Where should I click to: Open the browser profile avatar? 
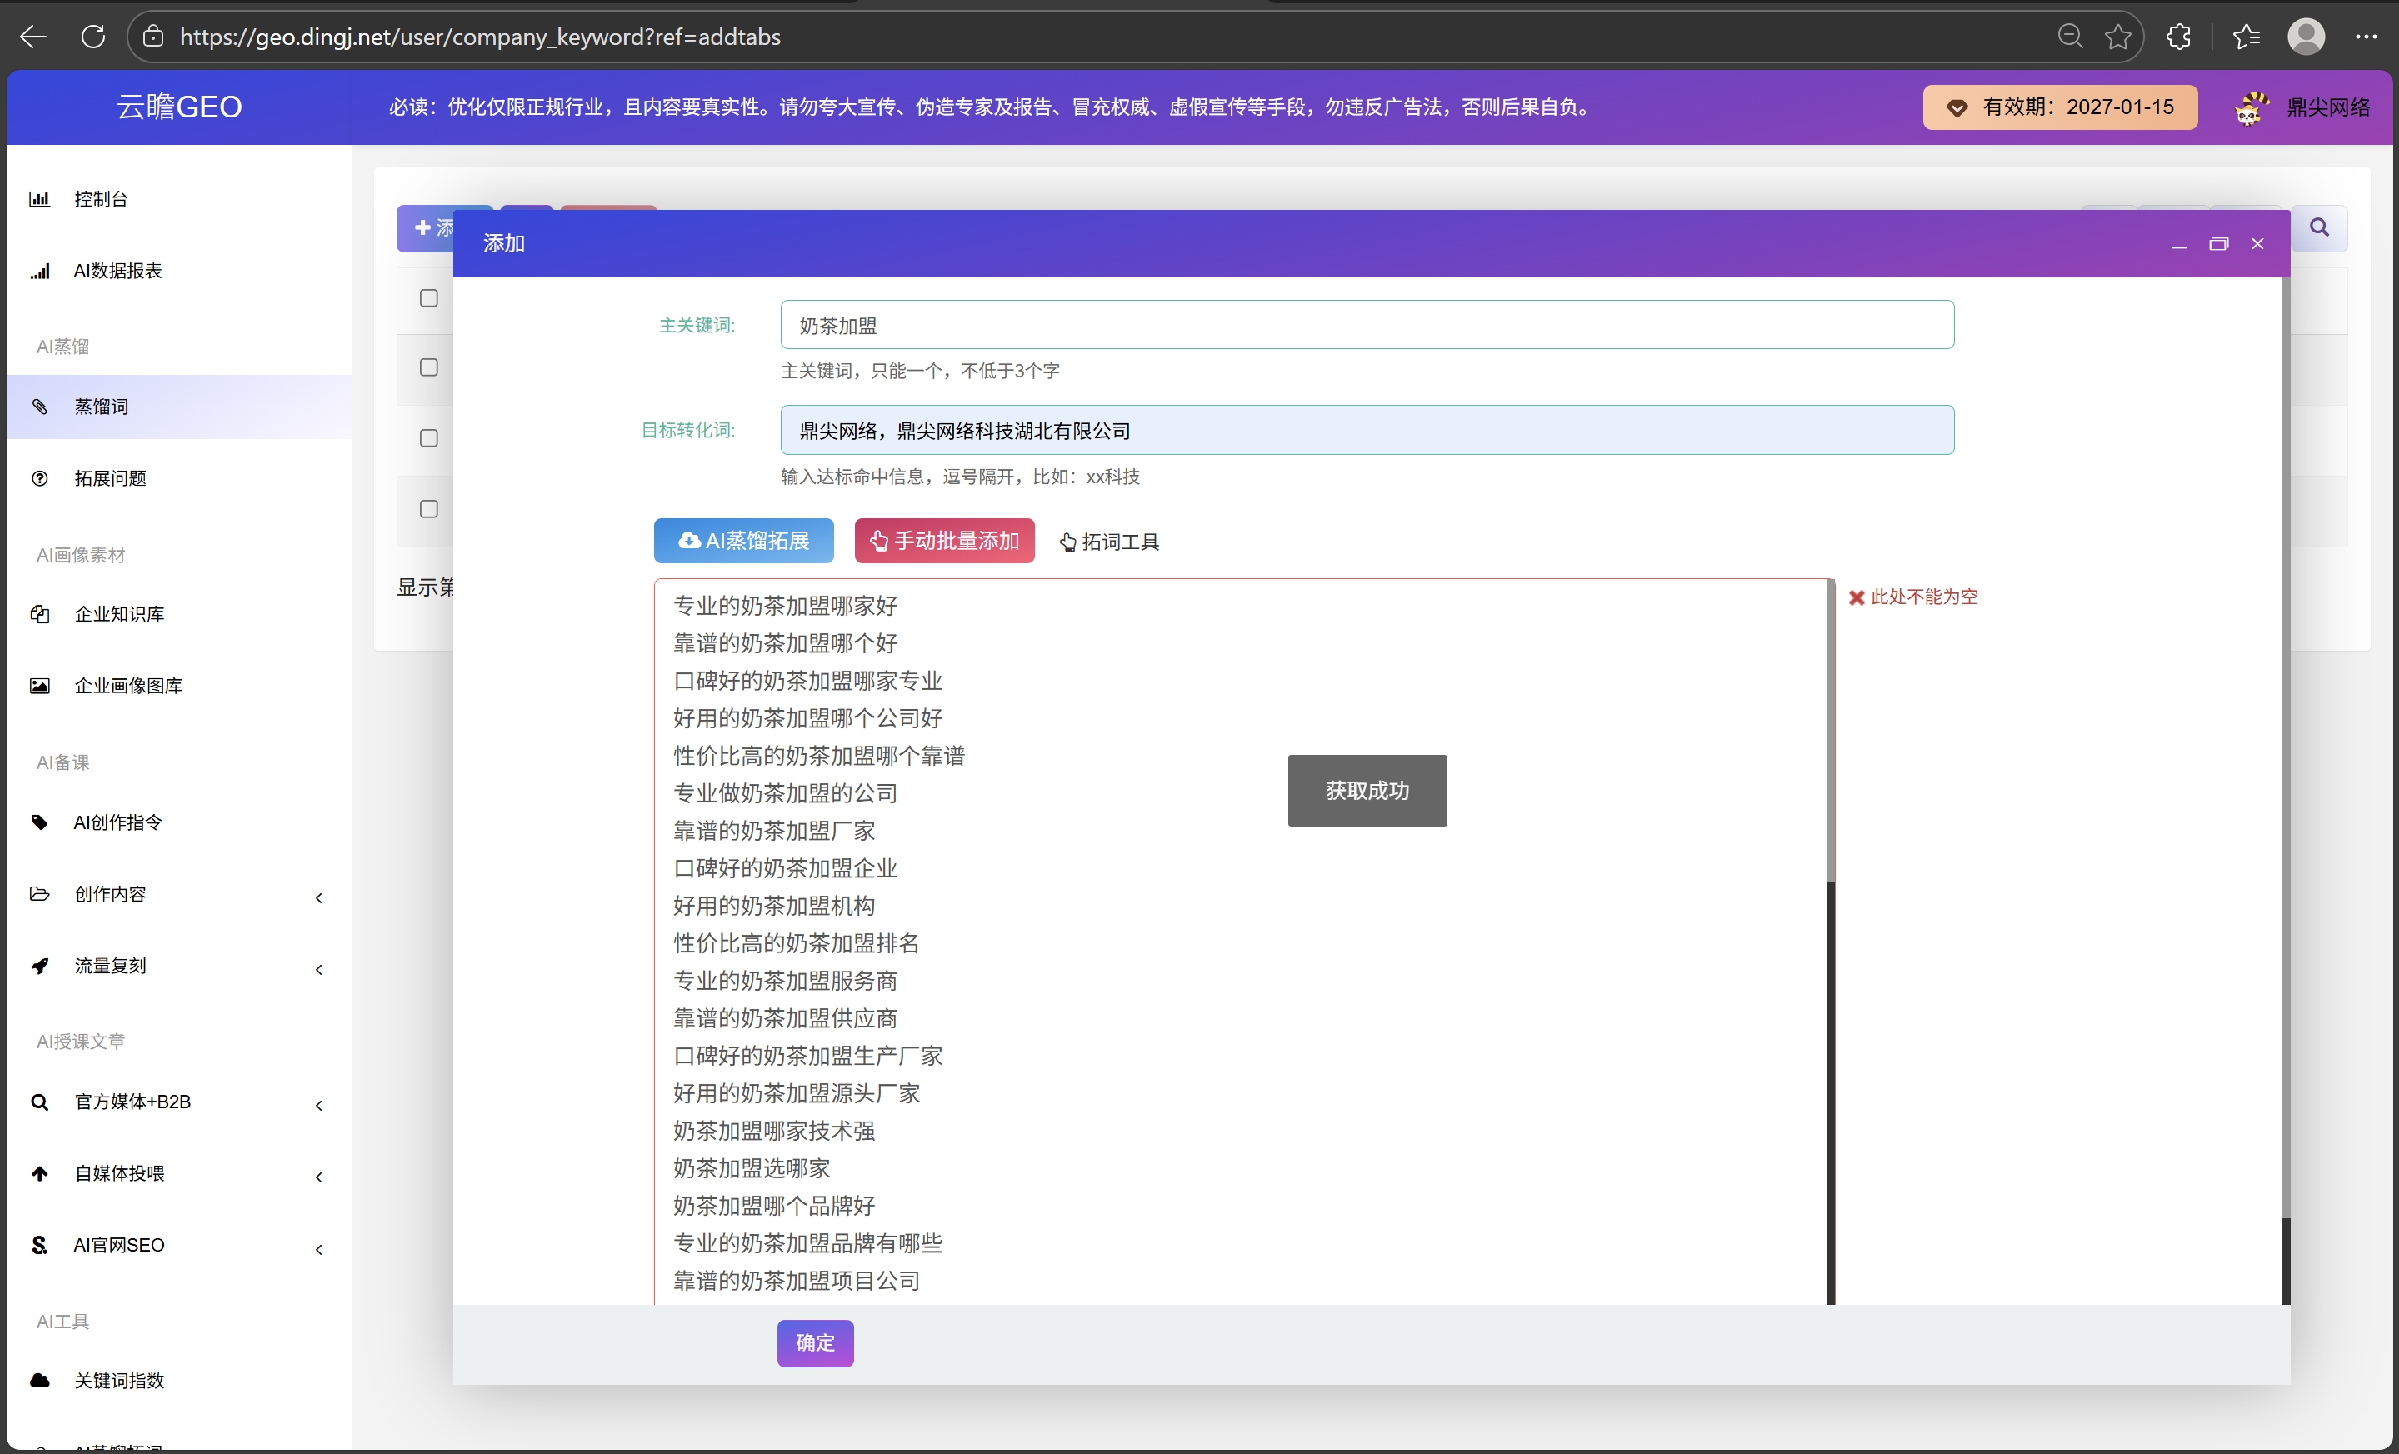2305,37
